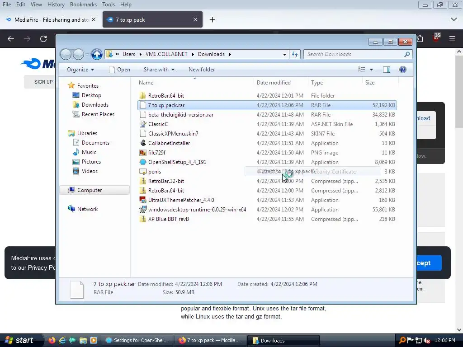Click the Users breadcrumb segment
The image size is (463, 347).
tap(129, 54)
